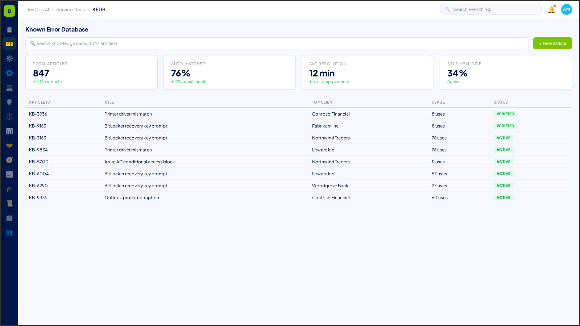Click the line chart reports icon
The height and width of the screenshot is (326, 580).
click(9, 174)
